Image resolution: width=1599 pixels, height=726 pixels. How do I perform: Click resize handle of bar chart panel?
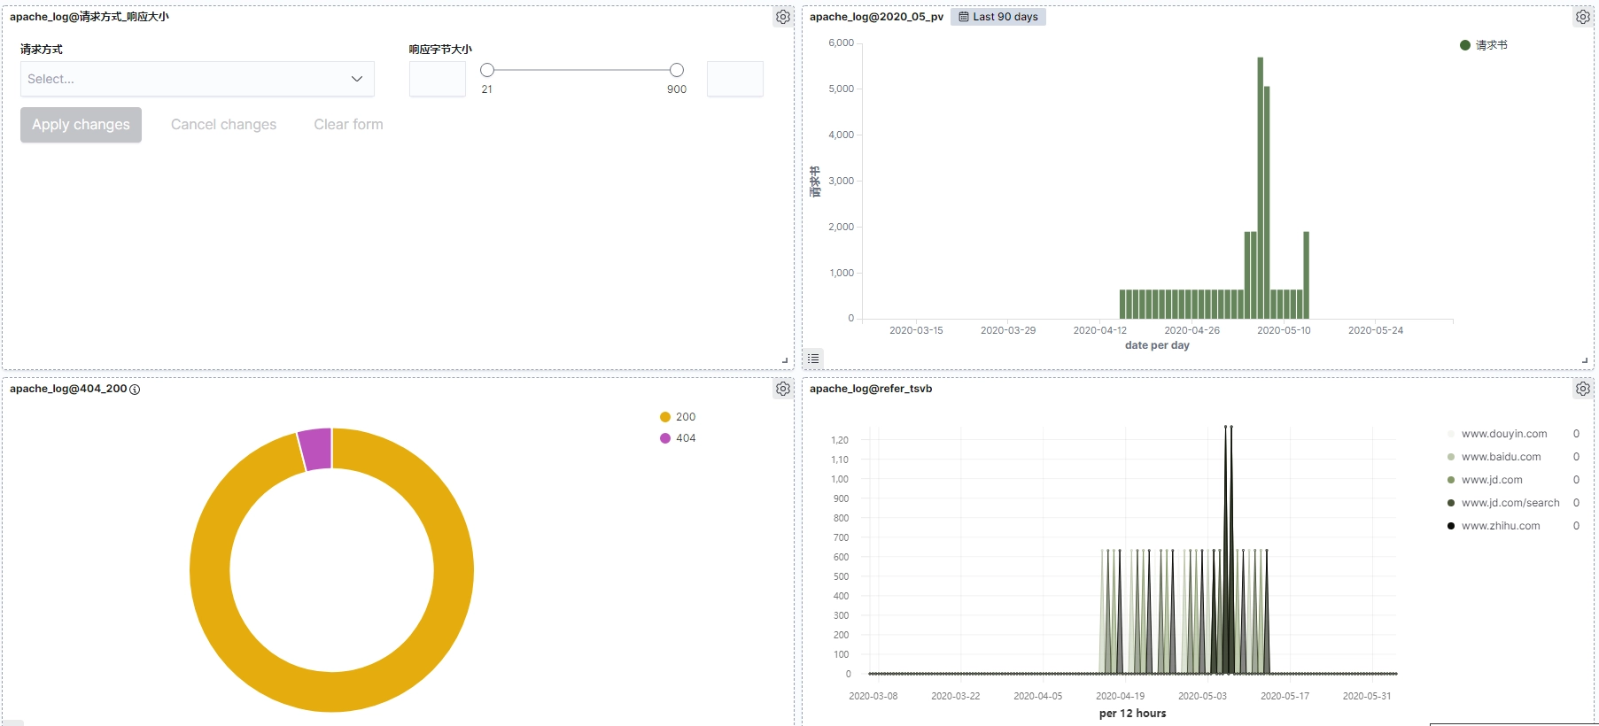point(1585,360)
